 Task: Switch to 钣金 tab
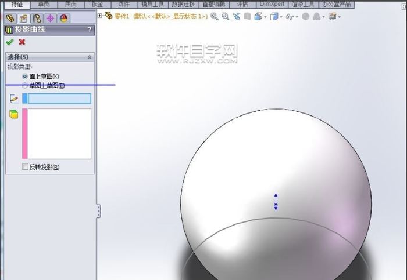(97, 5)
